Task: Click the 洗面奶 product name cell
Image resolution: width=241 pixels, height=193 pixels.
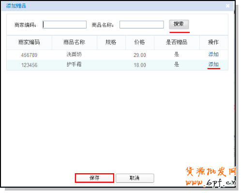Action: pyautogui.click(x=74, y=55)
